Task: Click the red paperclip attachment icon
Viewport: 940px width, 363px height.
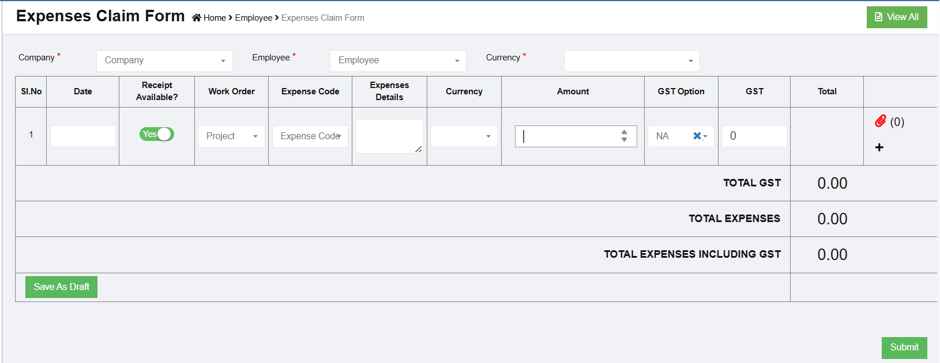Action: (880, 121)
